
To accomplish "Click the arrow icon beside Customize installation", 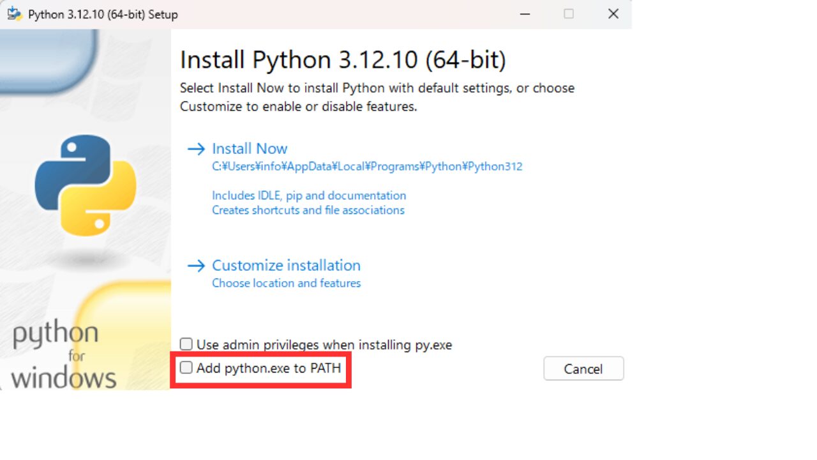I will point(195,265).
